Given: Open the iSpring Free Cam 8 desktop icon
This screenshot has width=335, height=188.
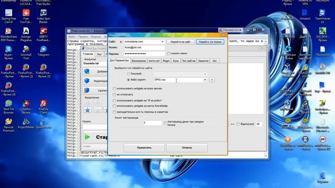Looking at the screenshot, I should (x=8, y=16).
